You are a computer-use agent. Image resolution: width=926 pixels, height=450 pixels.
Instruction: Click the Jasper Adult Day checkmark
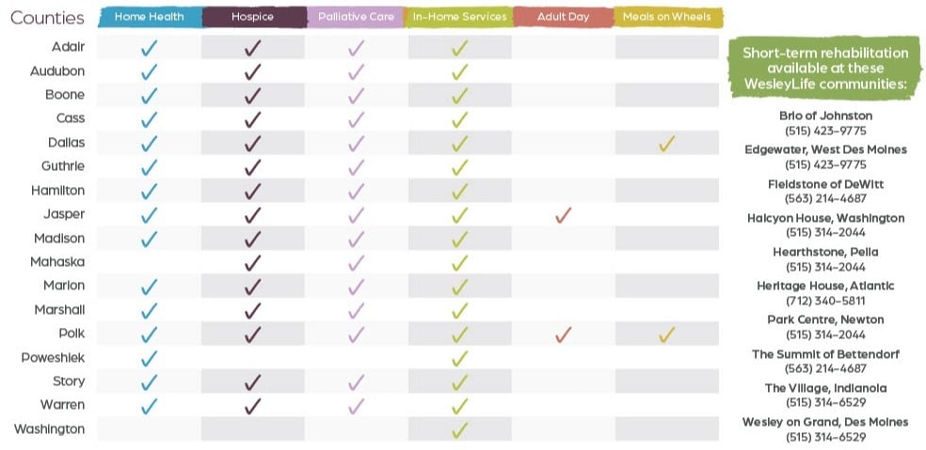coord(564,216)
